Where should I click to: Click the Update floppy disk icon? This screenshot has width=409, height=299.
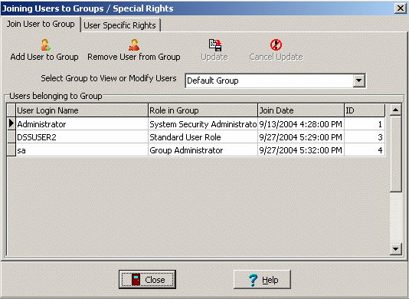(x=215, y=45)
